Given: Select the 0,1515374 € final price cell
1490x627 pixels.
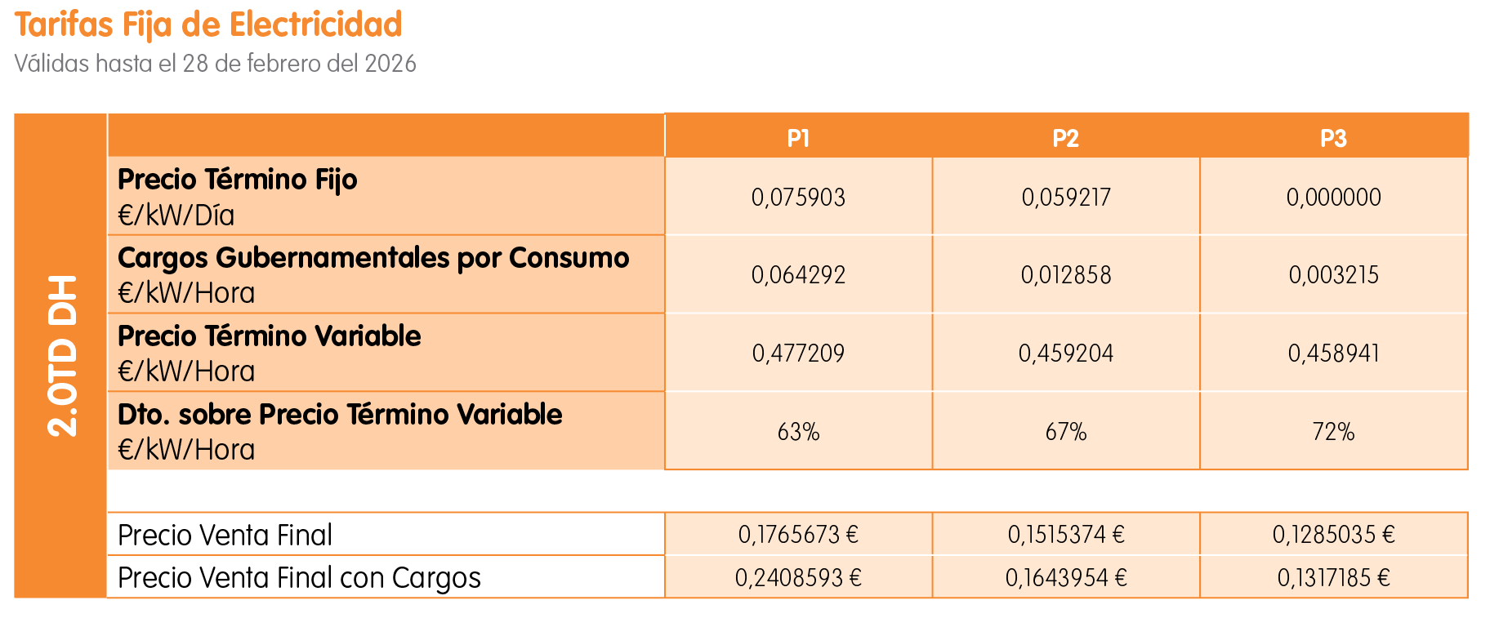Looking at the screenshot, I should [x=1065, y=535].
